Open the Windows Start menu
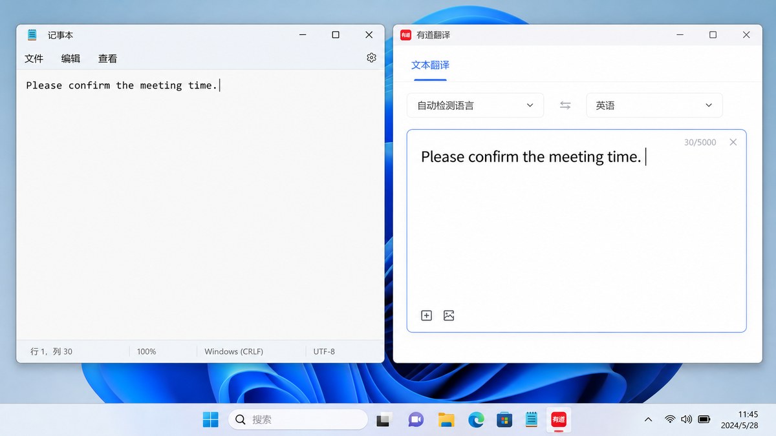 click(210, 420)
